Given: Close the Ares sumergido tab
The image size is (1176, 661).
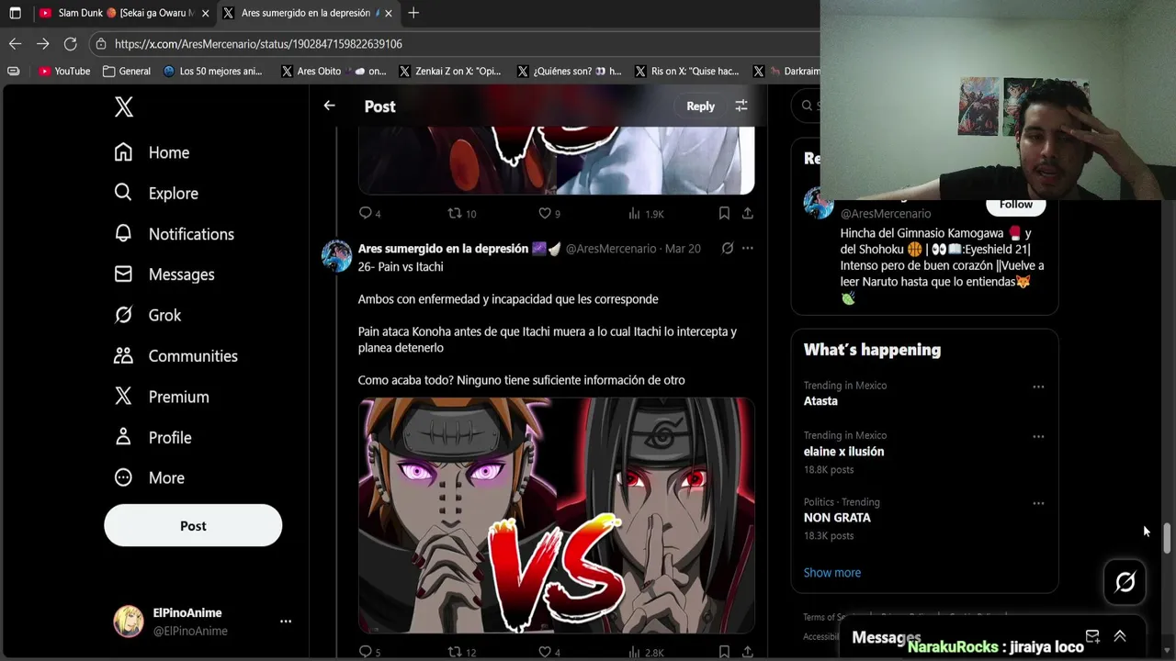Looking at the screenshot, I should point(388,13).
